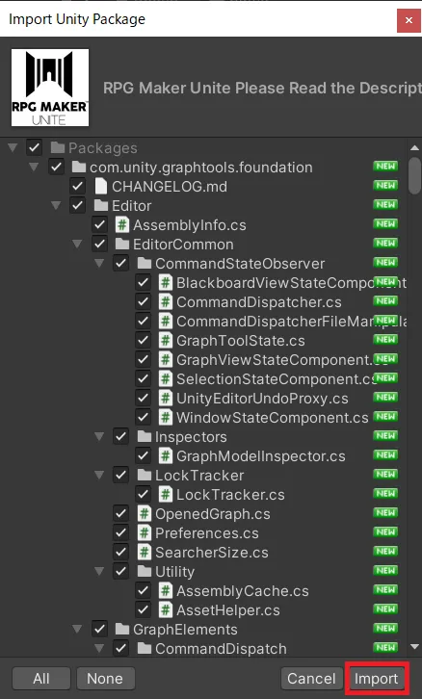Toggle the checkbox for the Packages root folder

tap(35, 147)
